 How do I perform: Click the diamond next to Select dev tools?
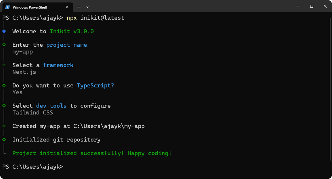pyautogui.click(x=3, y=105)
